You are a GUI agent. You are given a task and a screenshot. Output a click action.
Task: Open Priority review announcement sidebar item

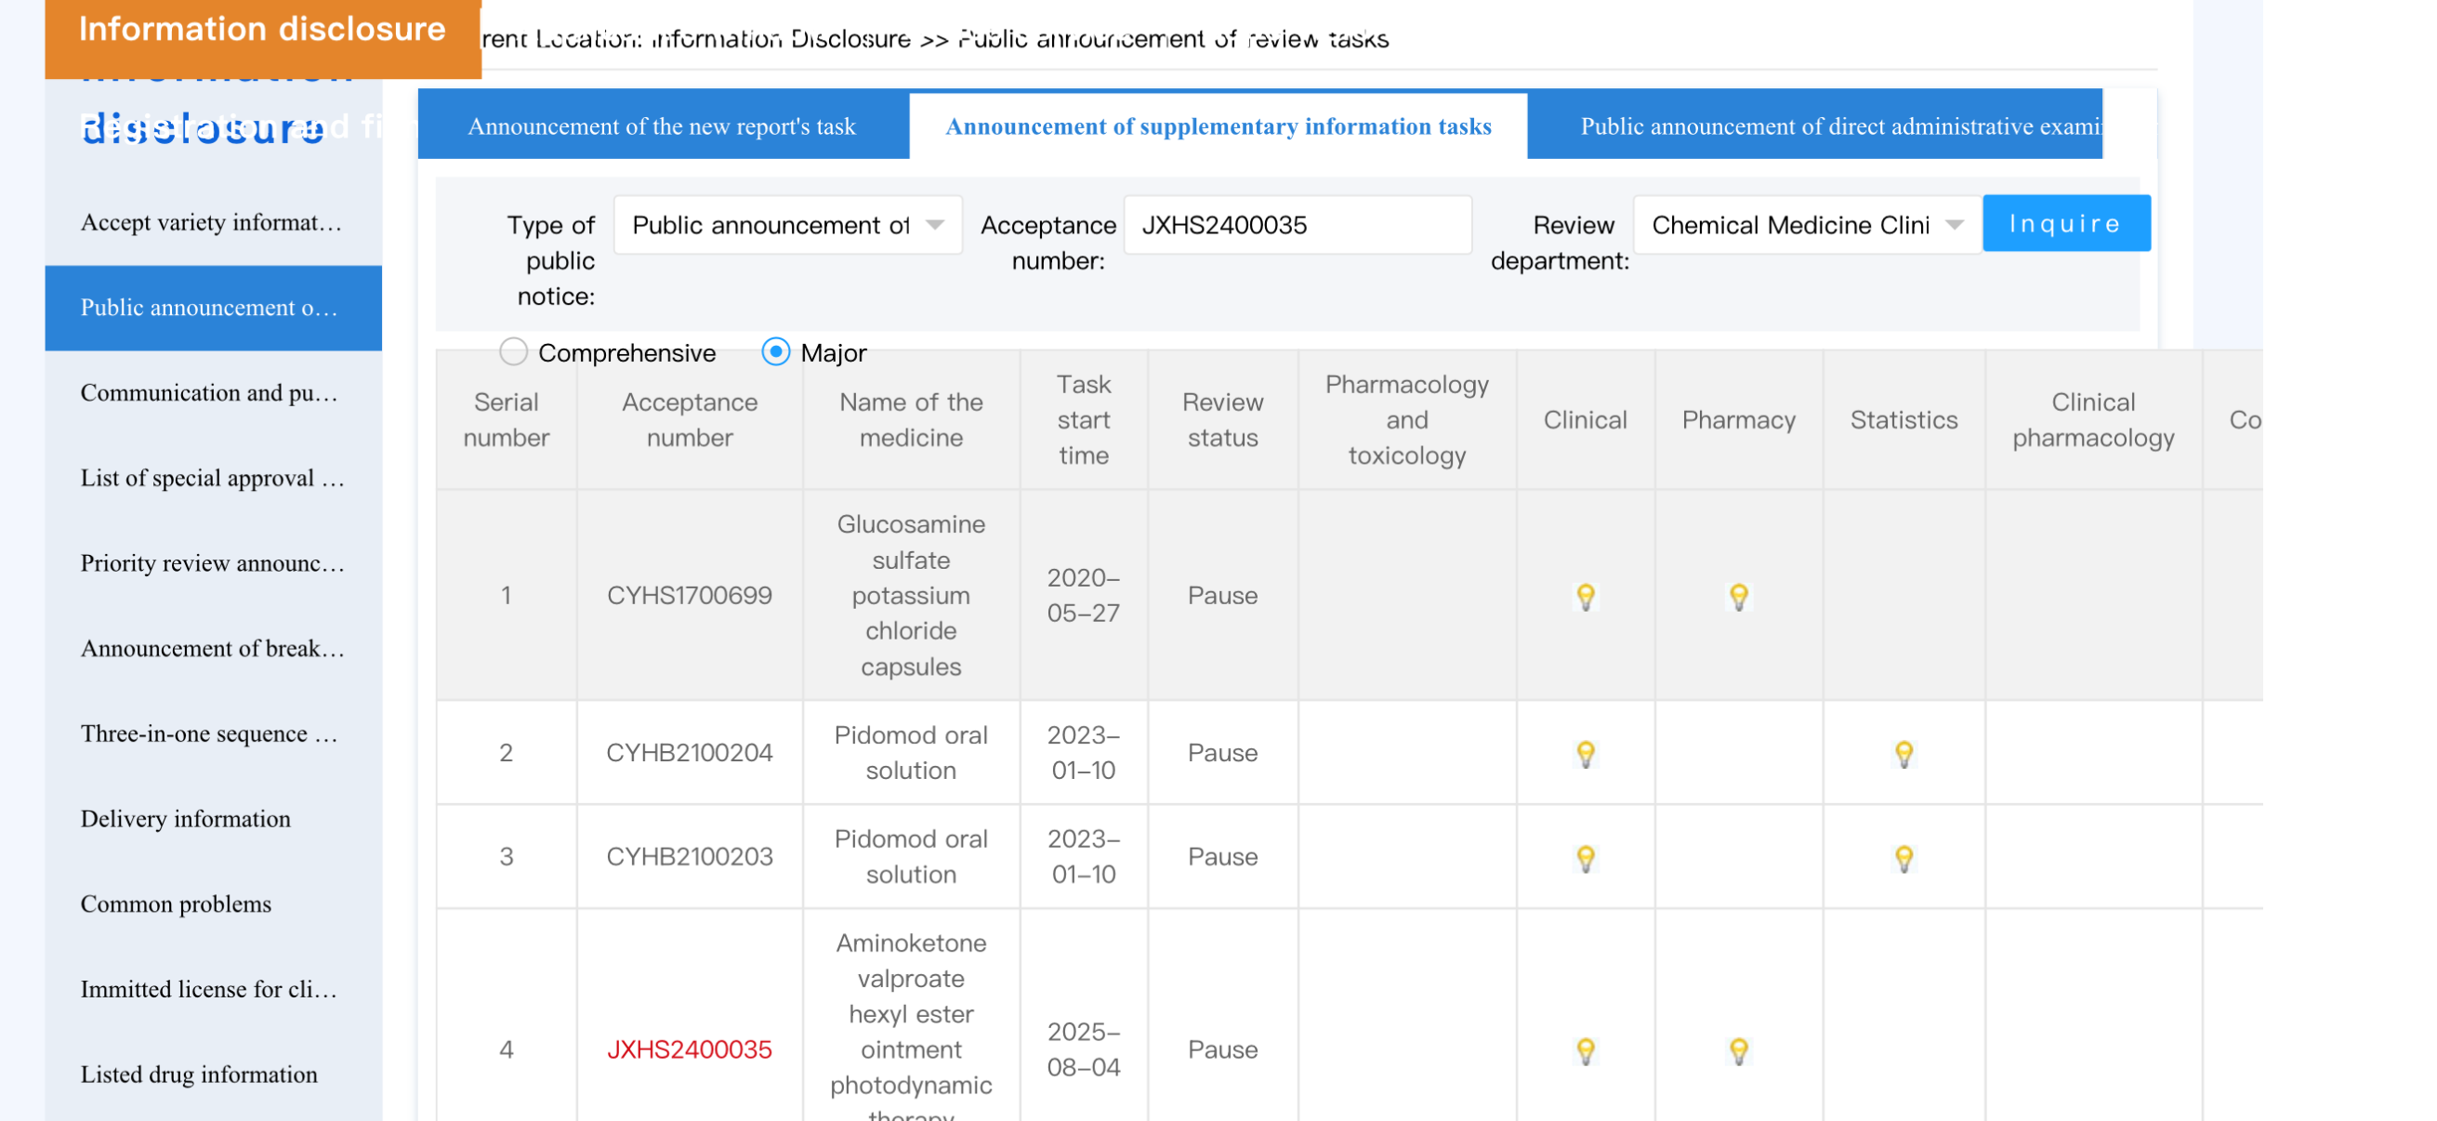[x=212, y=563]
